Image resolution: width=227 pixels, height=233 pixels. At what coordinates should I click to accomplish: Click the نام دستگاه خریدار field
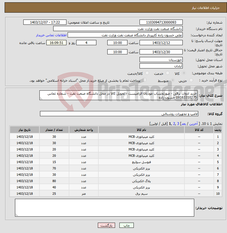pyautogui.click(x=118, y=28)
